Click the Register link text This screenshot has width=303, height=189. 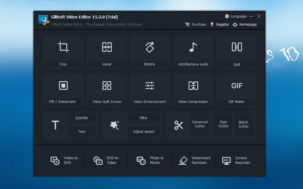(223, 25)
